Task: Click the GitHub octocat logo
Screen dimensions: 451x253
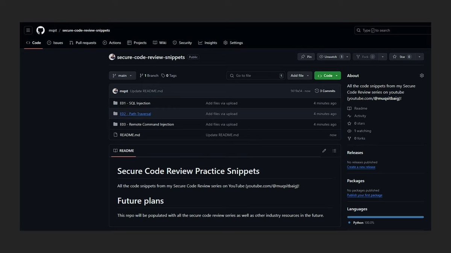Action: point(40,30)
